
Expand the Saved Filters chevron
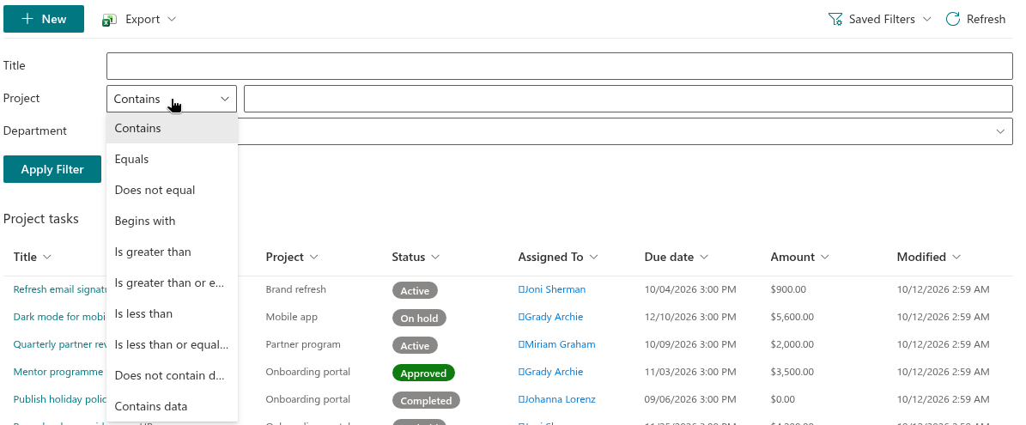[x=926, y=19]
